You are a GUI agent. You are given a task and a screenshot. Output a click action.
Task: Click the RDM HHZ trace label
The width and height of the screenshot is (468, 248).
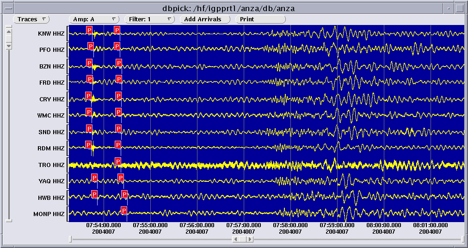[x=51, y=149]
